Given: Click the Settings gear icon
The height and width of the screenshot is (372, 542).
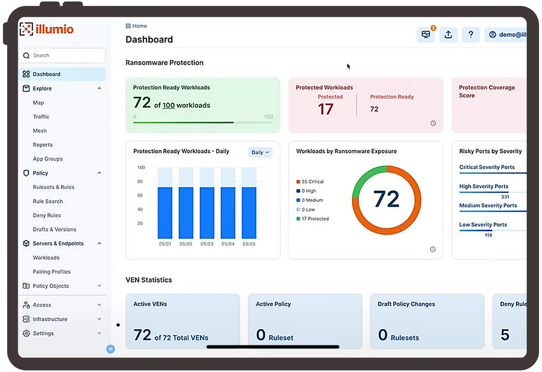Looking at the screenshot, I should coord(26,333).
